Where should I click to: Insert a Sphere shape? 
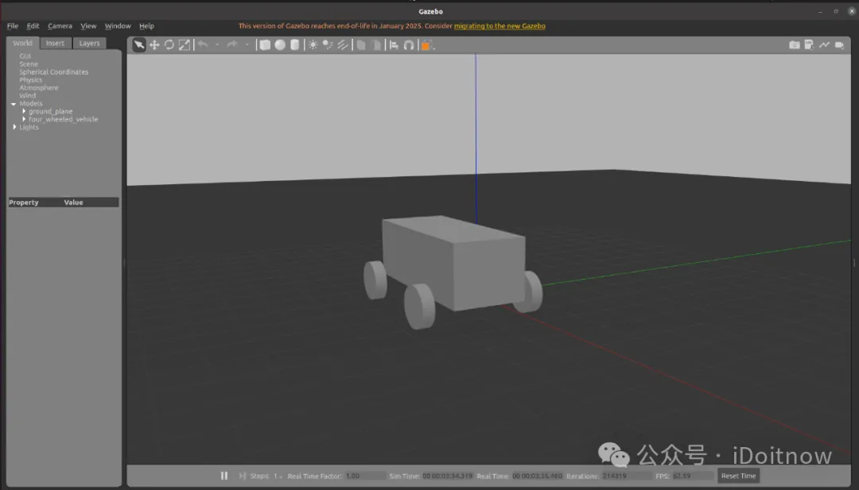coord(280,44)
